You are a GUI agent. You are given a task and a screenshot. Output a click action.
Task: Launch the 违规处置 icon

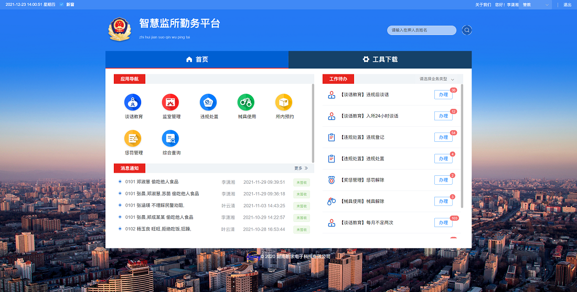tap(208, 103)
